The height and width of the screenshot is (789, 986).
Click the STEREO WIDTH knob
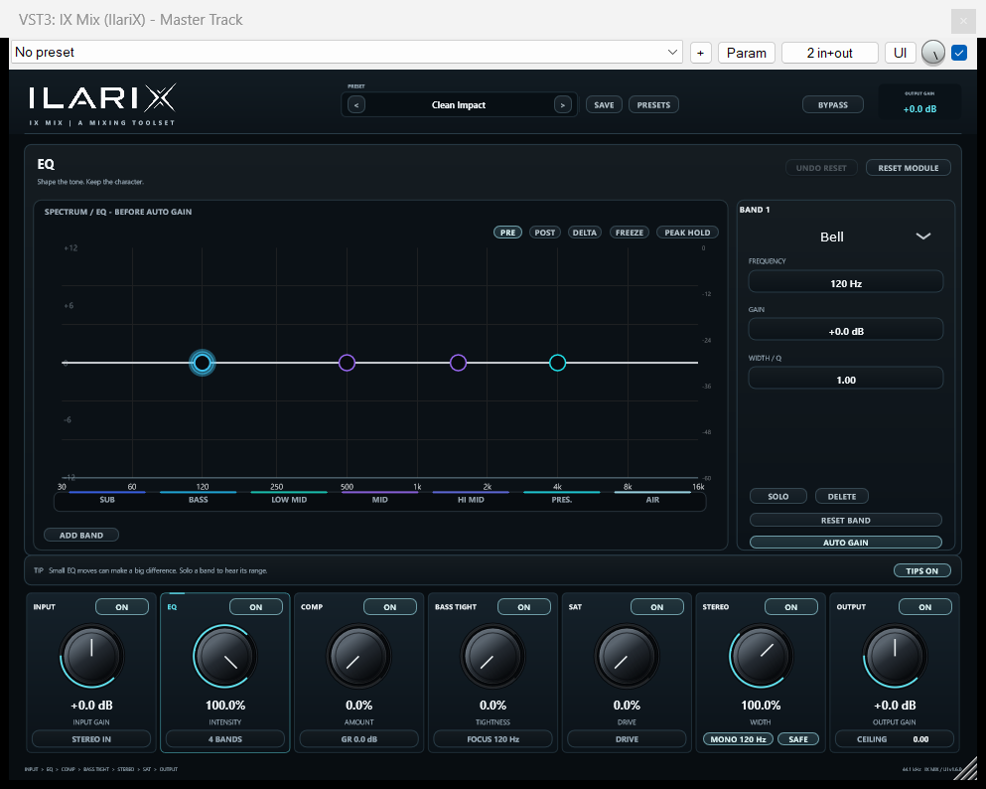(761, 656)
